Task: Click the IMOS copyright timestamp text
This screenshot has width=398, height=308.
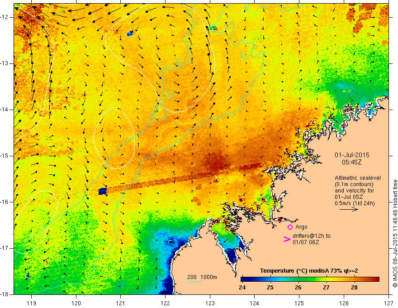Action: (395, 234)
